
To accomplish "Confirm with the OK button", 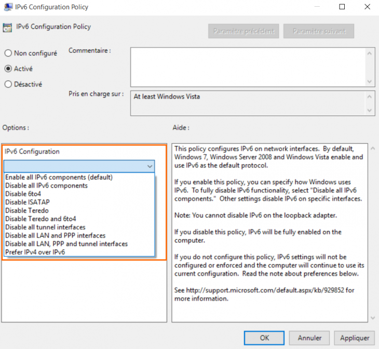I will [264, 338].
